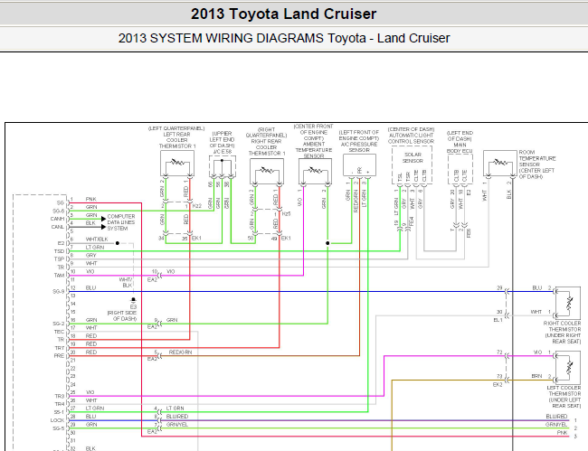Screen dimensions: 588x451
Task: Click the Solar Sensor dashed box
Action: click(412, 164)
